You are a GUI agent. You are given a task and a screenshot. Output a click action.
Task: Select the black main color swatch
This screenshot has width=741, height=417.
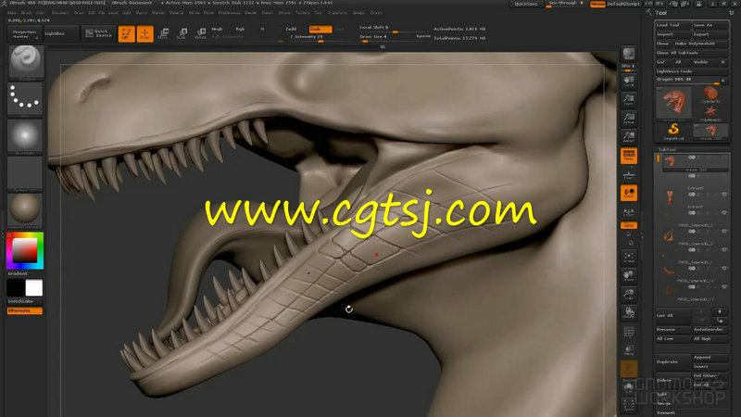[16, 288]
